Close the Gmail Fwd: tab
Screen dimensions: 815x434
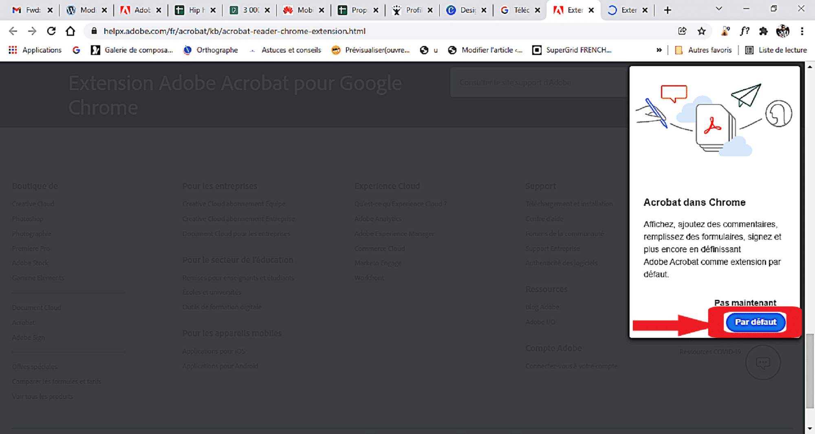tap(50, 10)
